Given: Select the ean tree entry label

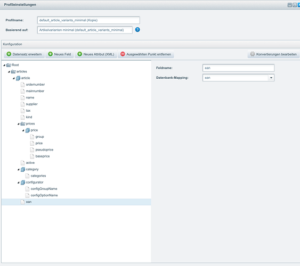Looking at the screenshot, I should click(x=29, y=202).
